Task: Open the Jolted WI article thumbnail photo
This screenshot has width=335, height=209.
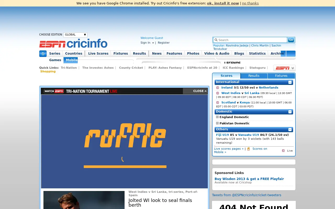Action: point(84,200)
